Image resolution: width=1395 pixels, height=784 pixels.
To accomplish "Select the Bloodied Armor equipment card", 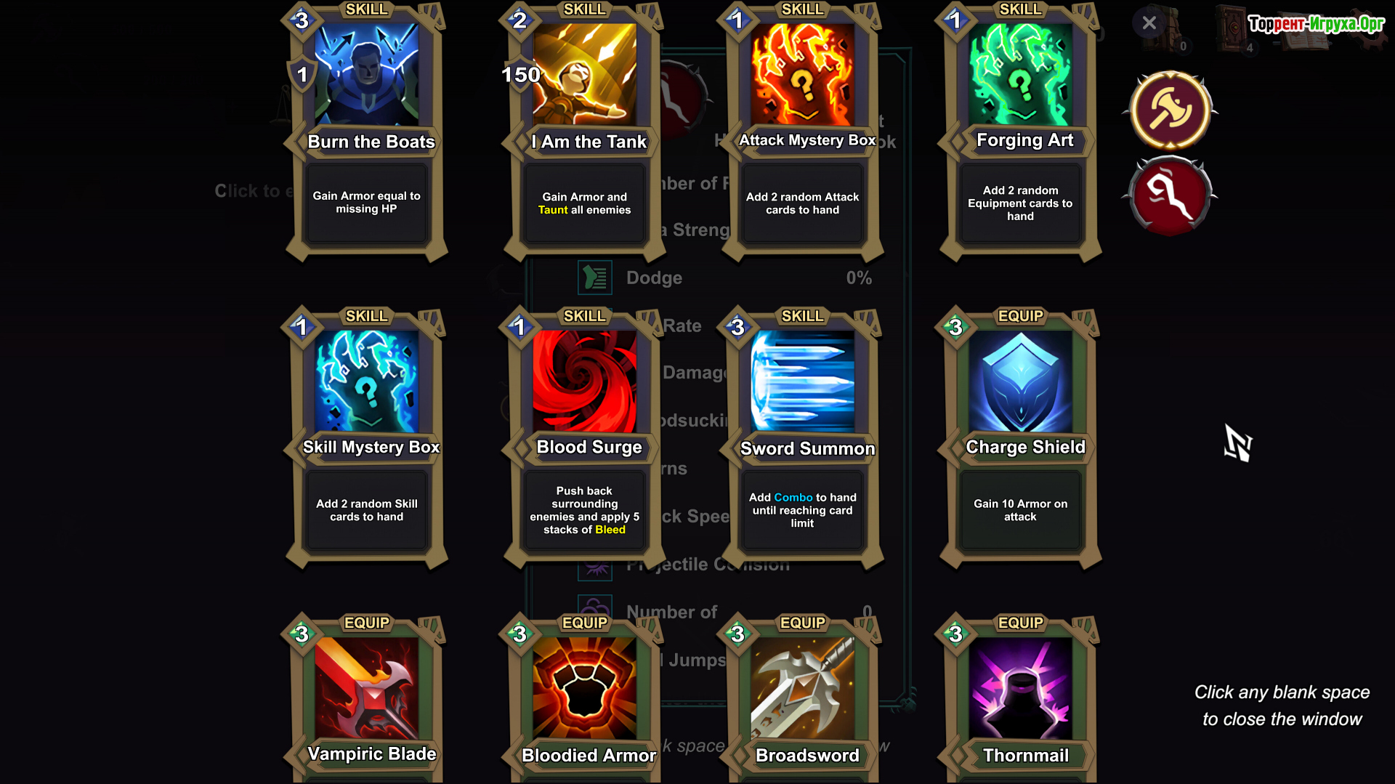I will [584, 699].
